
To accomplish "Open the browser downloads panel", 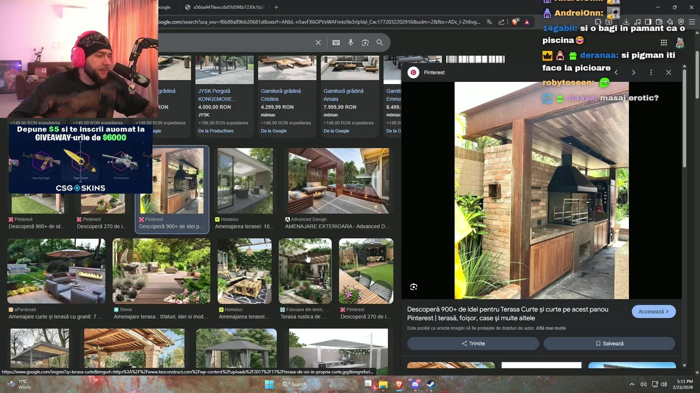I will tap(626, 22).
